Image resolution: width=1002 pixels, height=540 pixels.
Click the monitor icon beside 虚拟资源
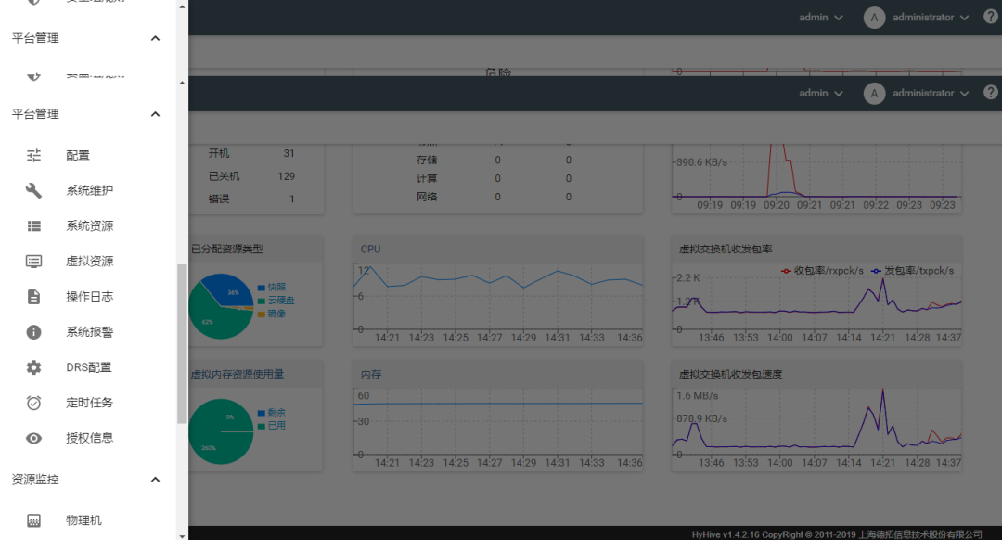pyautogui.click(x=34, y=262)
